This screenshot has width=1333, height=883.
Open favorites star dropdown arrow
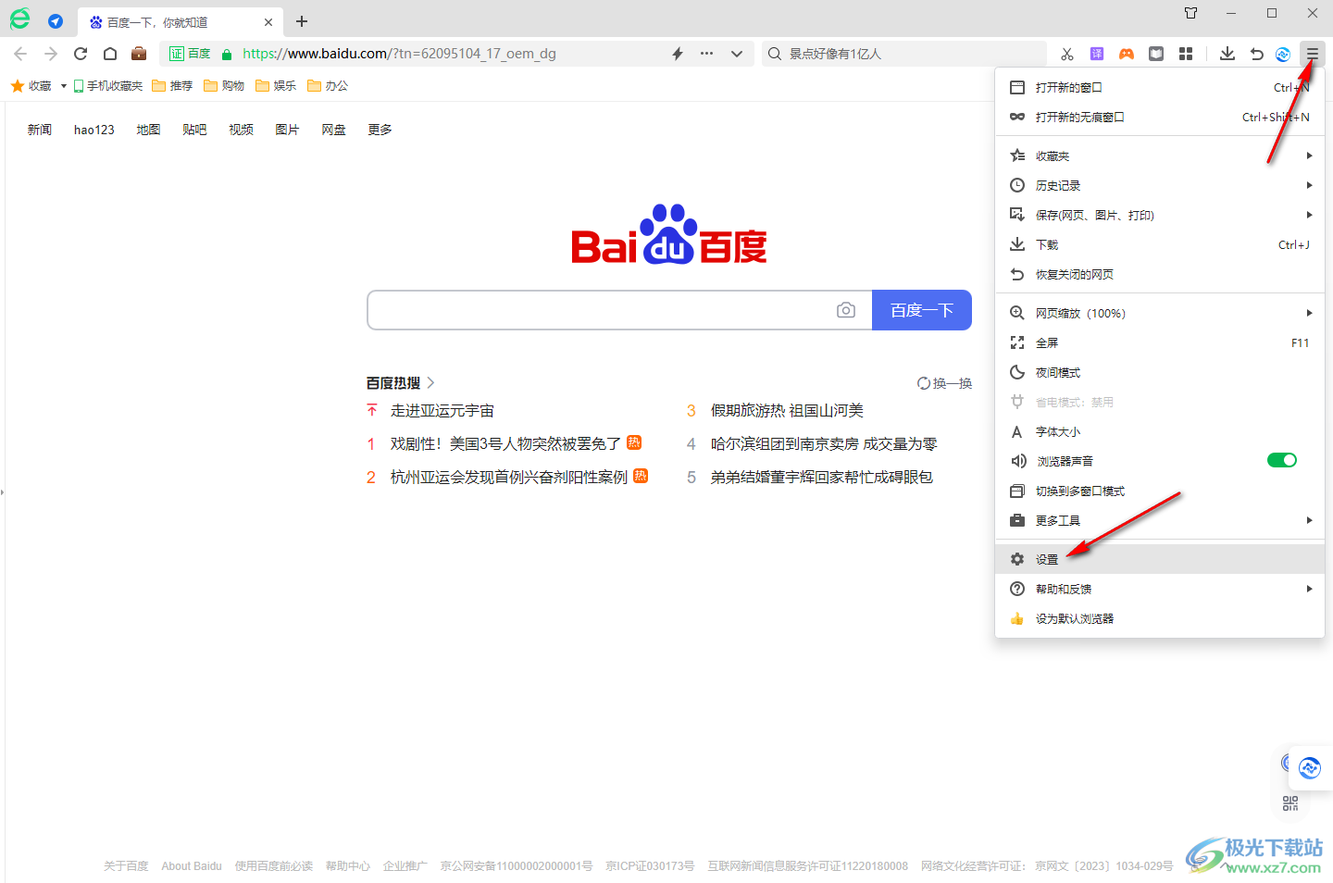[63, 86]
